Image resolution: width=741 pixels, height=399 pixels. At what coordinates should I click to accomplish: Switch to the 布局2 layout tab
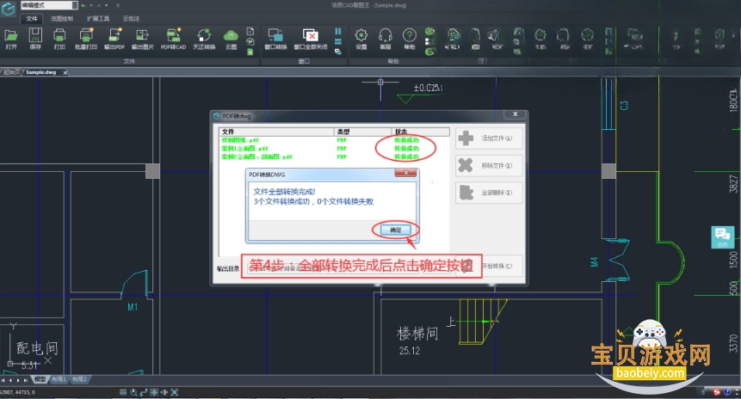tap(79, 379)
